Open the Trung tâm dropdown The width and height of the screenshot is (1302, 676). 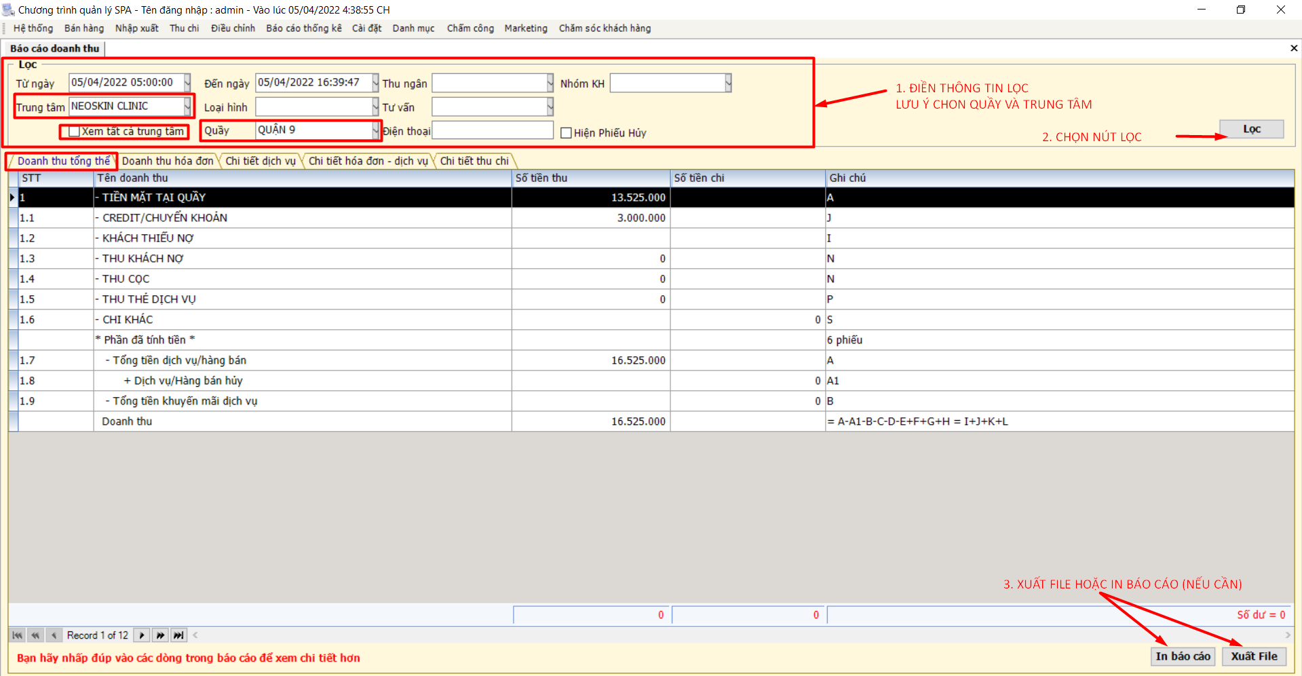(x=187, y=107)
